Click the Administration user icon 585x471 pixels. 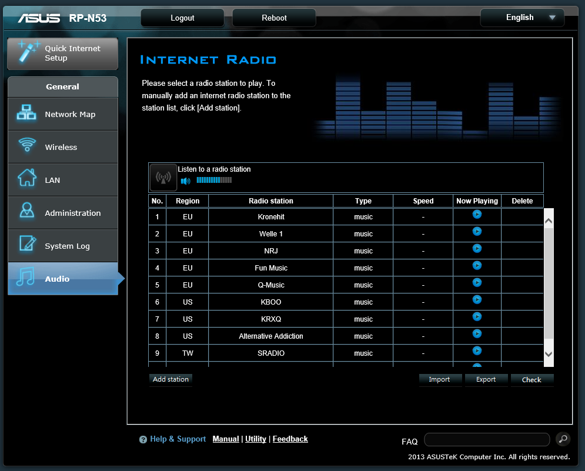[x=27, y=210]
